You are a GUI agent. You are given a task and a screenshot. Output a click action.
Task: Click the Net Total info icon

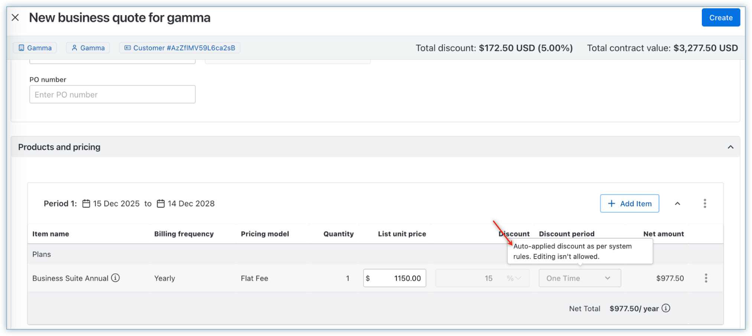666,308
